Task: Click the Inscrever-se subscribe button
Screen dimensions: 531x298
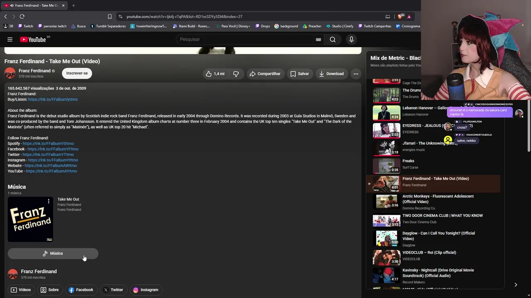Action: pos(77,73)
